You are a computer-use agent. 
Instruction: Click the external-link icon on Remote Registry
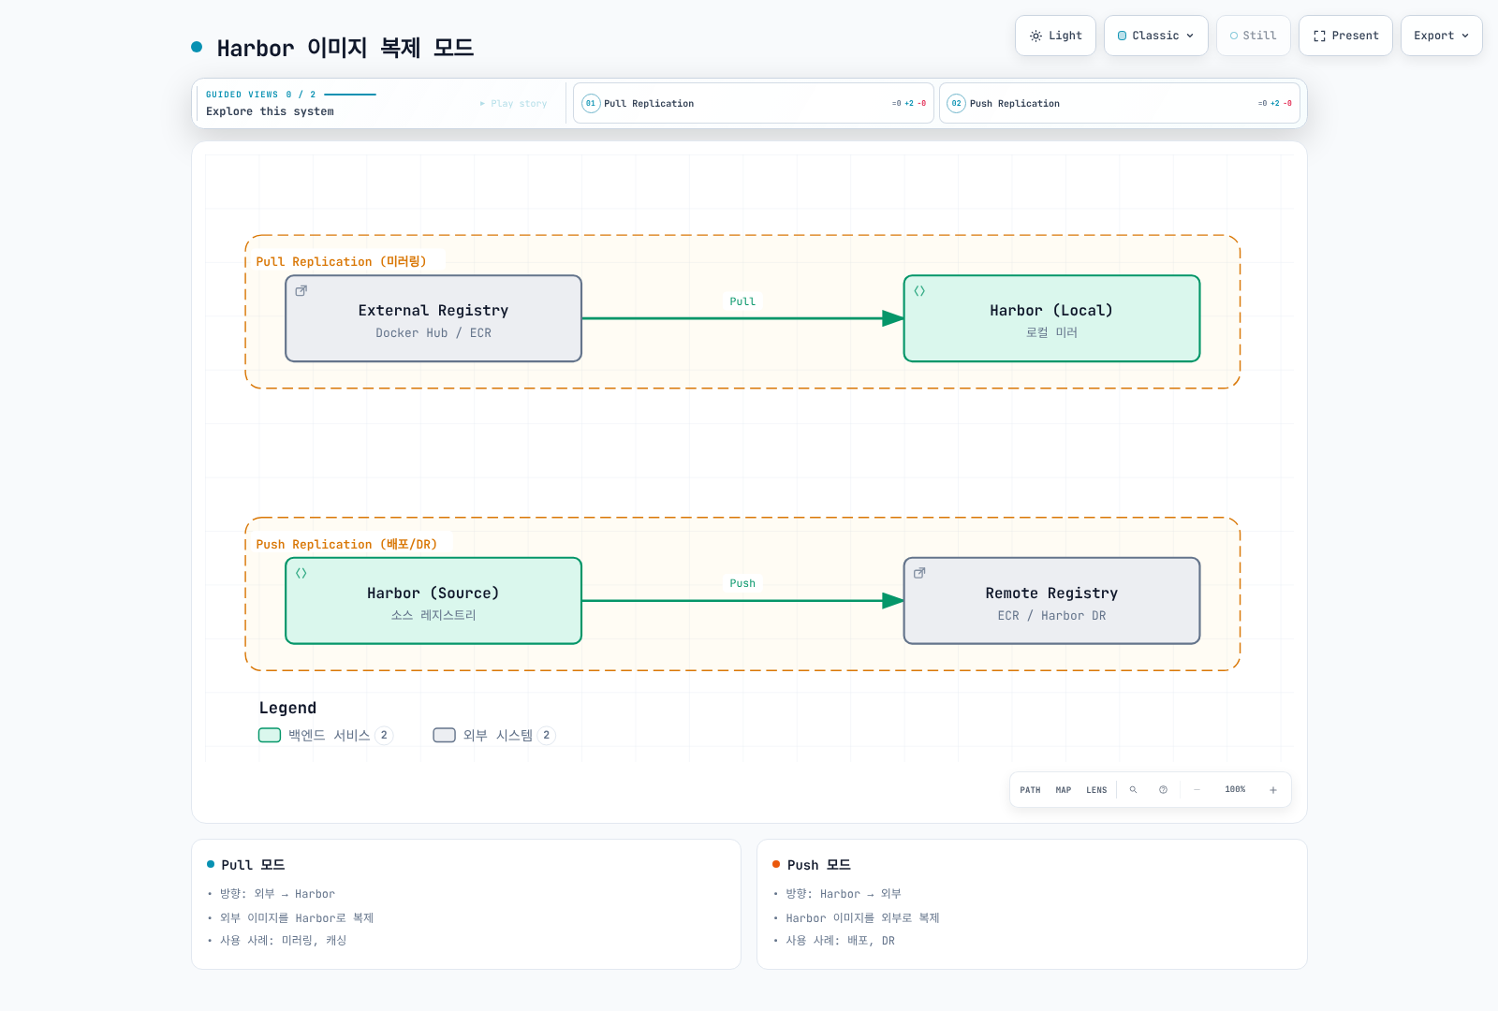click(x=919, y=574)
